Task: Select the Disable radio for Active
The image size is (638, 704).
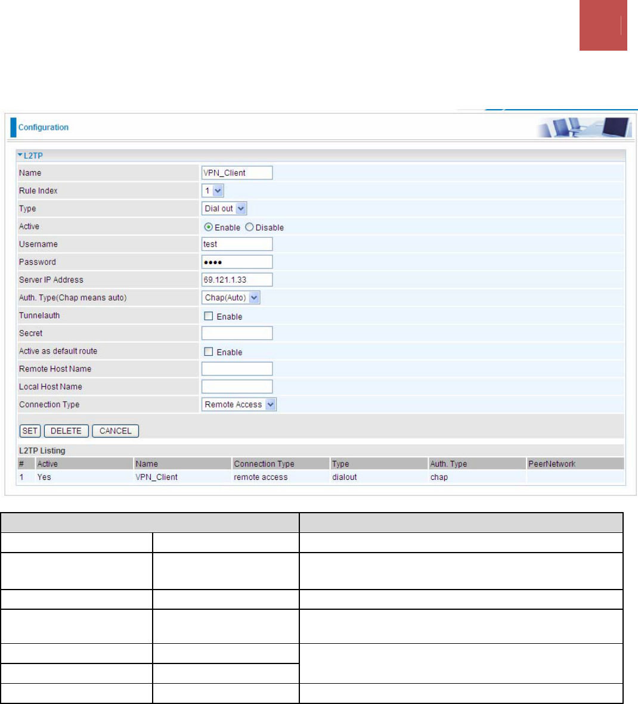Action: pos(249,227)
